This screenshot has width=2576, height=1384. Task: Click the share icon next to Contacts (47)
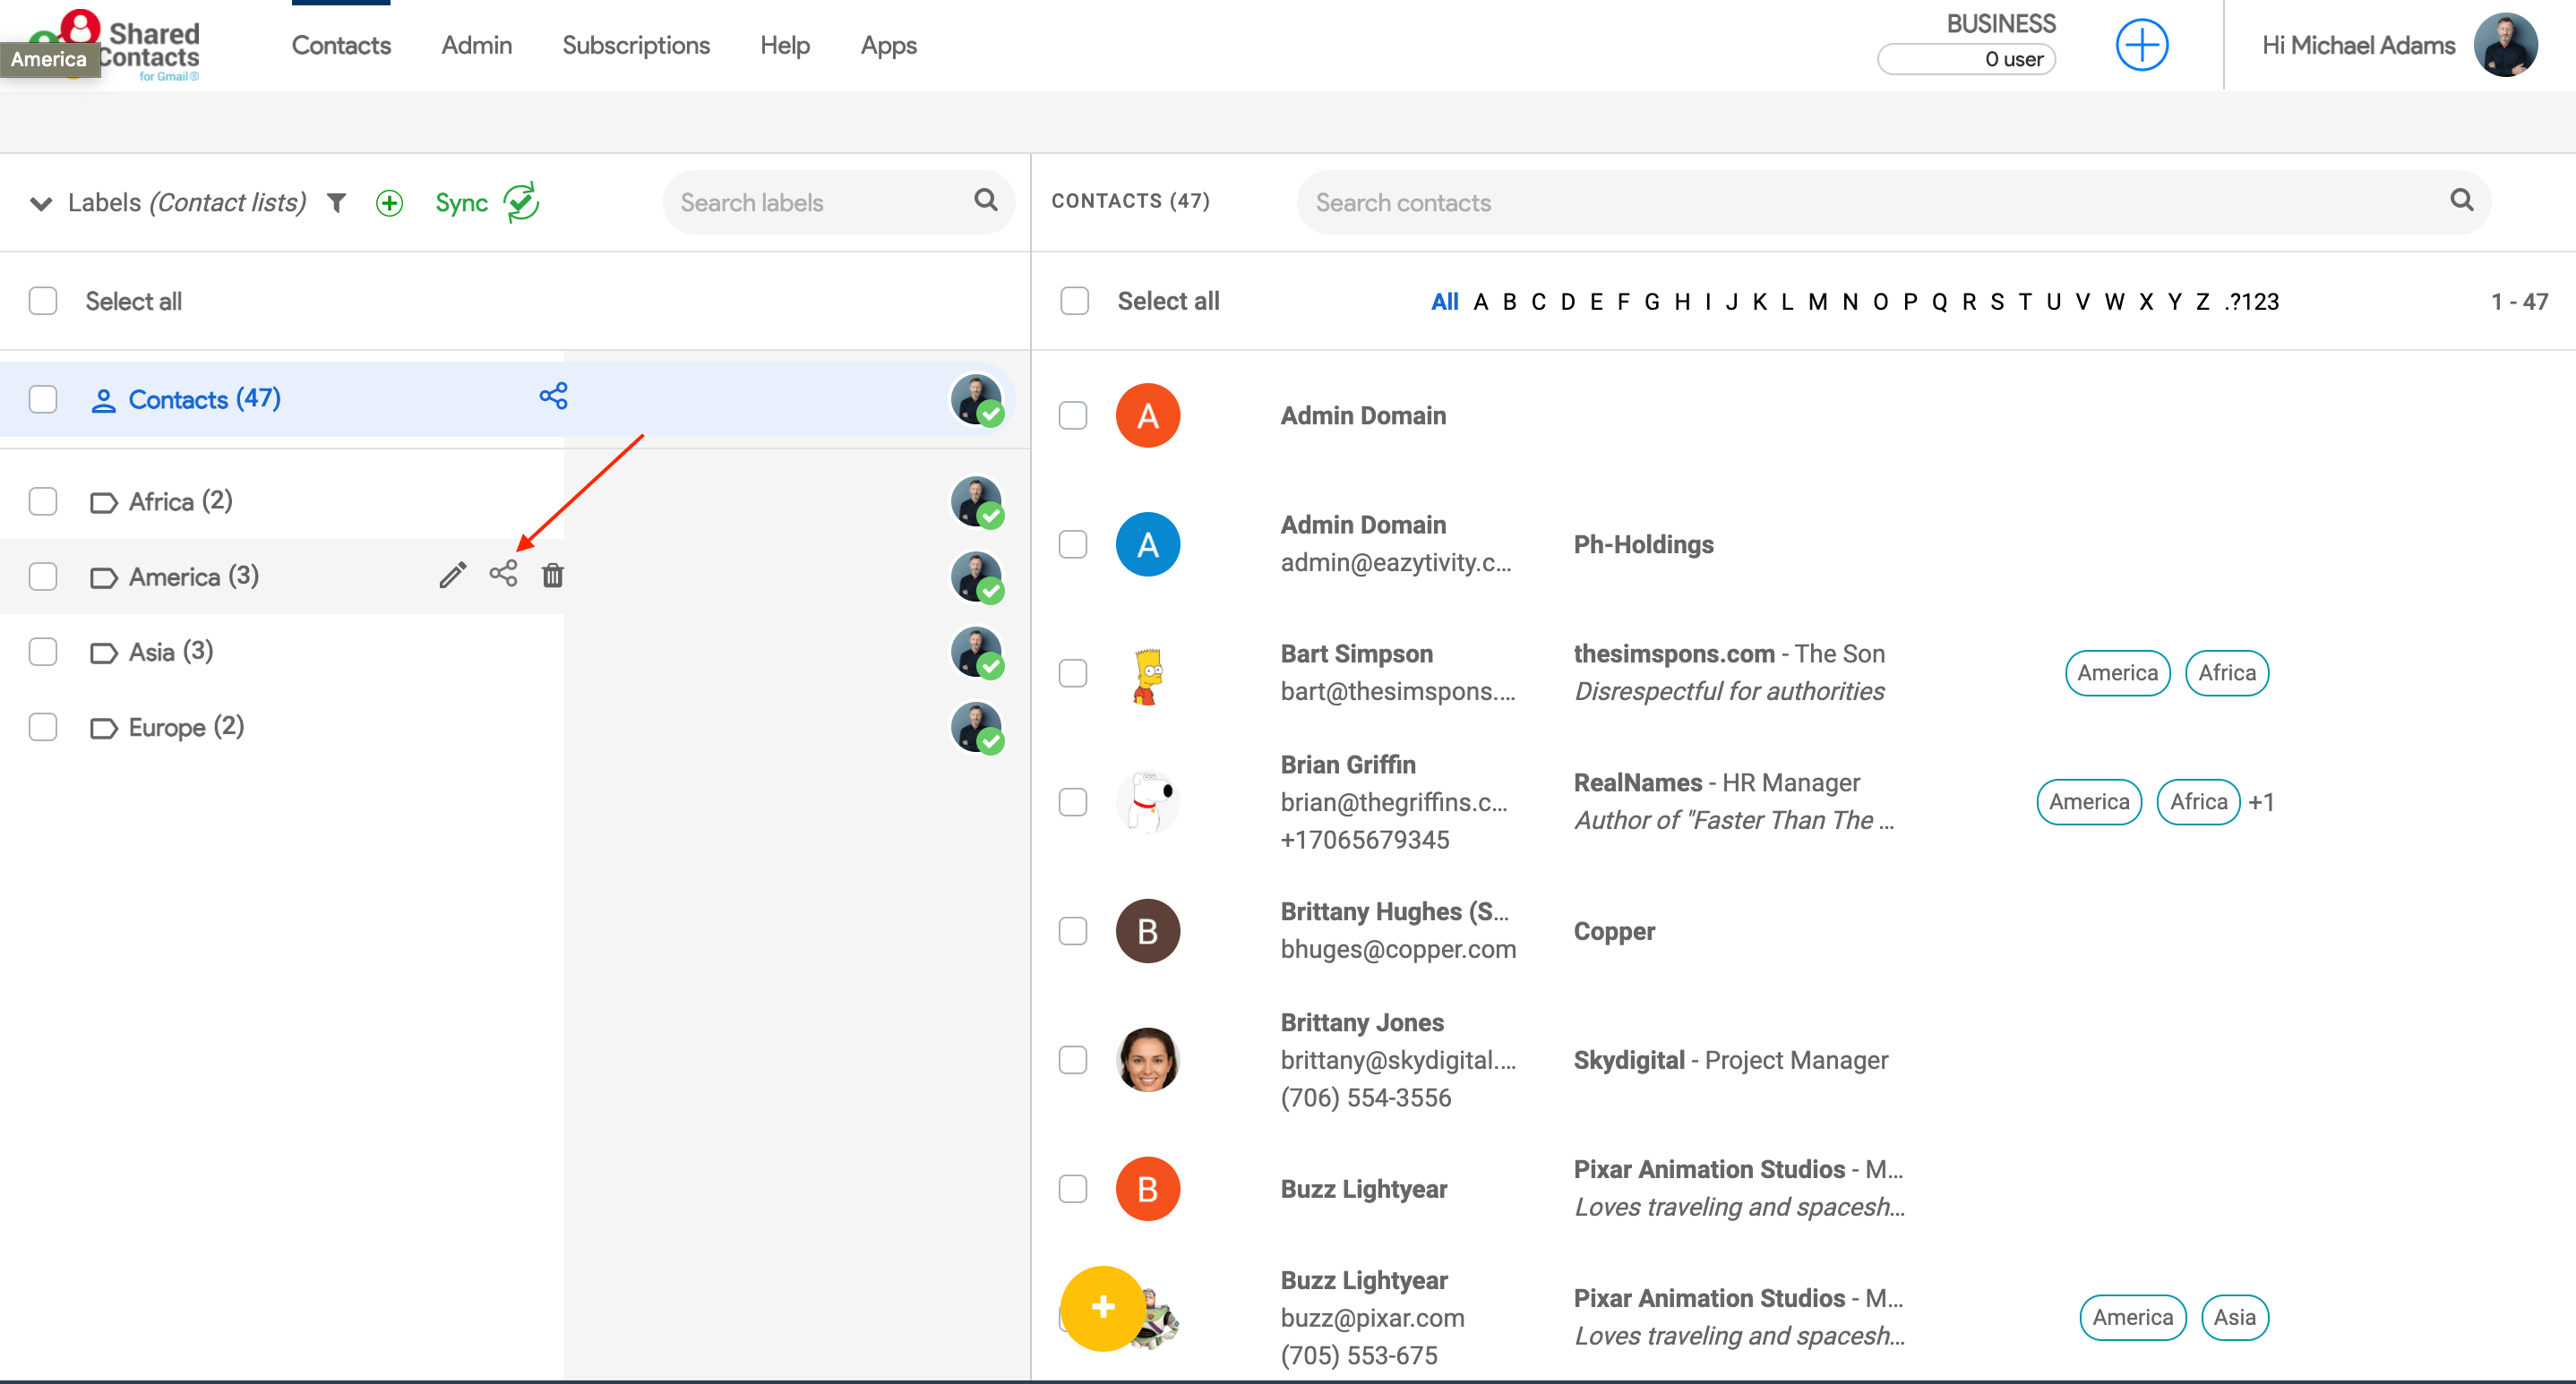[553, 396]
